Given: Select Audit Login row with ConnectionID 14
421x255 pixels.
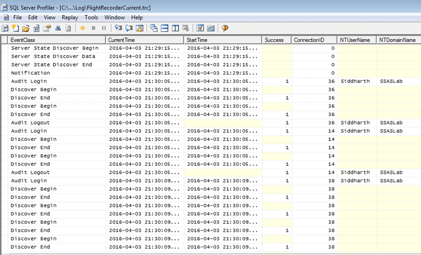Looking at the screenshot, I should click(211, 131).
